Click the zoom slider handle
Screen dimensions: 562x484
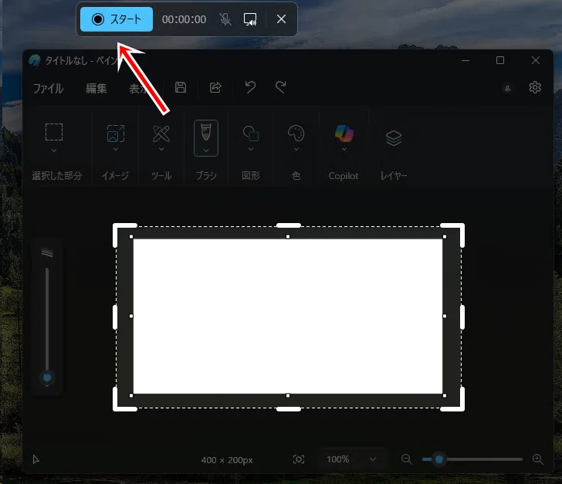439,459
